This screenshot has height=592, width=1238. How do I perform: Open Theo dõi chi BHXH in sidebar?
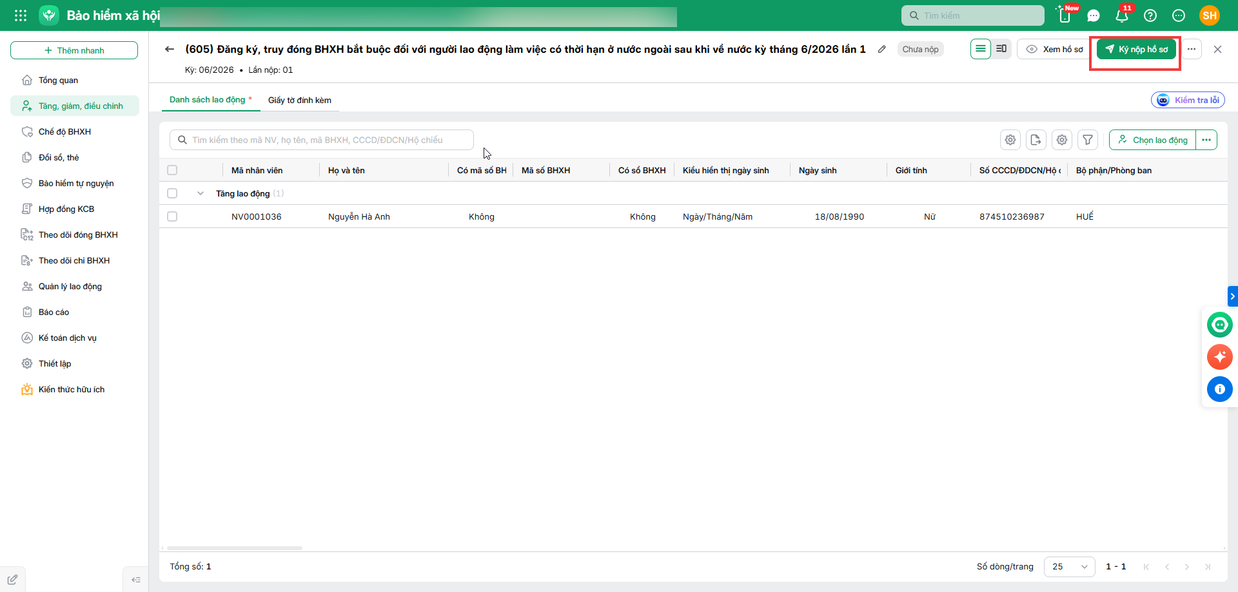click(x=75, y=260)
